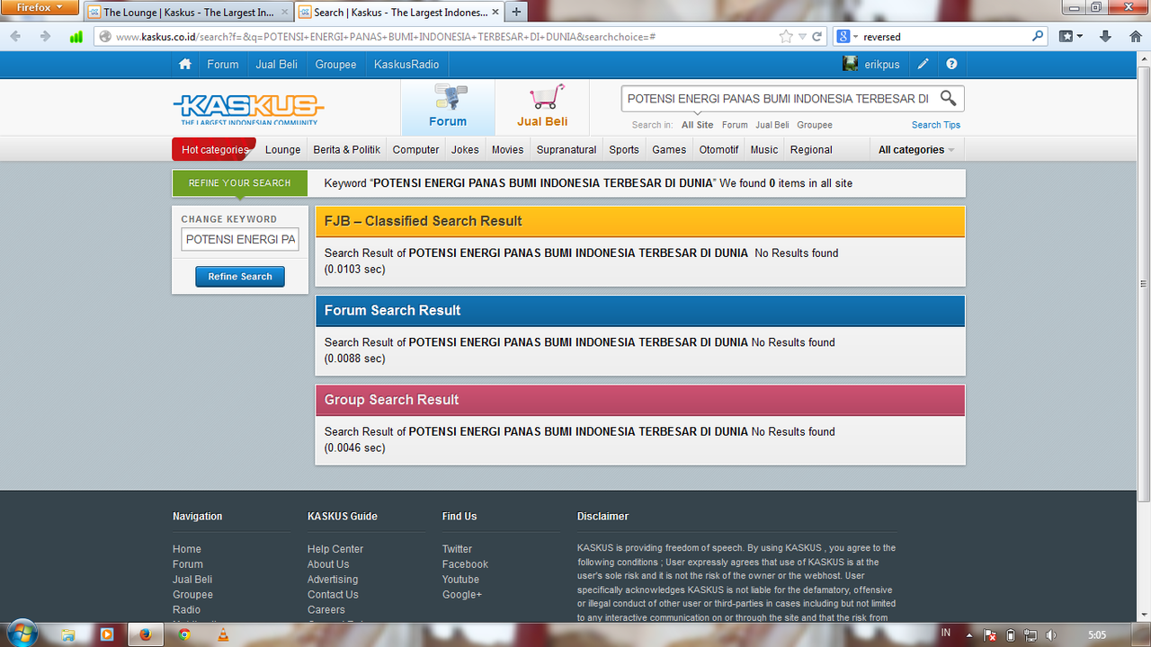Open the URL history dropdown arrow
1151x647 pixels.
point(803,37)
